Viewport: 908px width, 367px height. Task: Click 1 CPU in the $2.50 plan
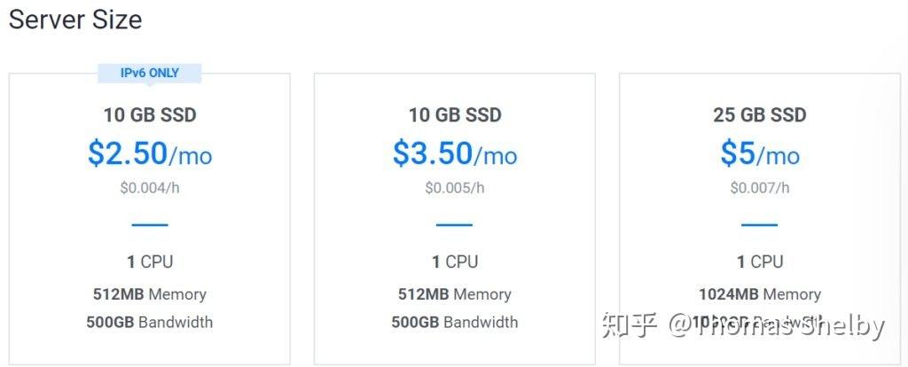[x=150, y=262]
